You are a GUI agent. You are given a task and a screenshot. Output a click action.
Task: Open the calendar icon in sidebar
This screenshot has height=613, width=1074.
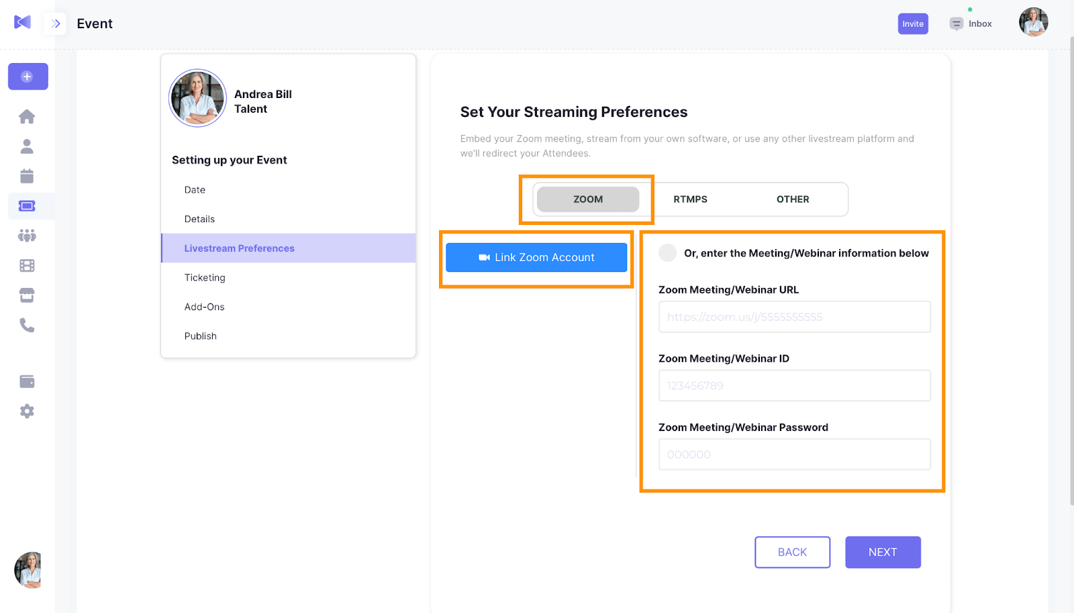(27, 176)
